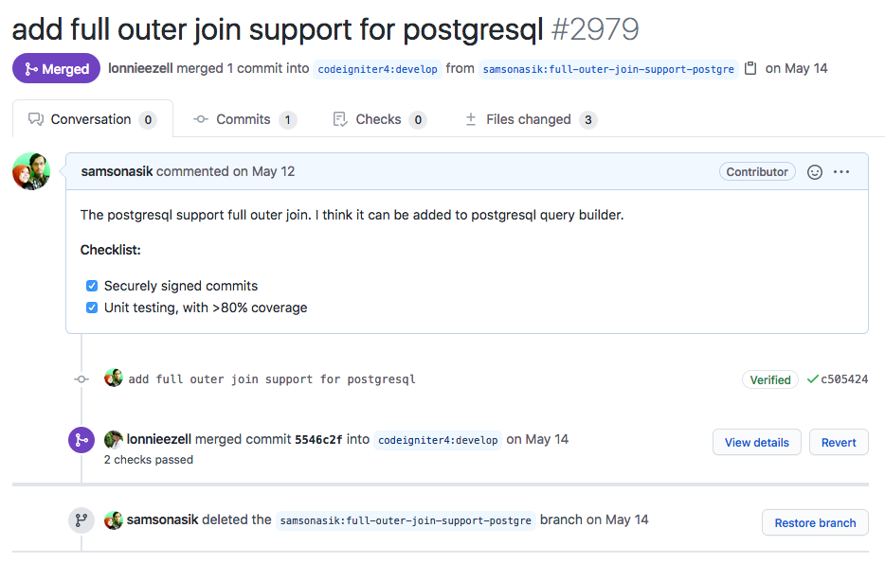Click lonnieezell's small avatar in merge event

click(114, 440)
